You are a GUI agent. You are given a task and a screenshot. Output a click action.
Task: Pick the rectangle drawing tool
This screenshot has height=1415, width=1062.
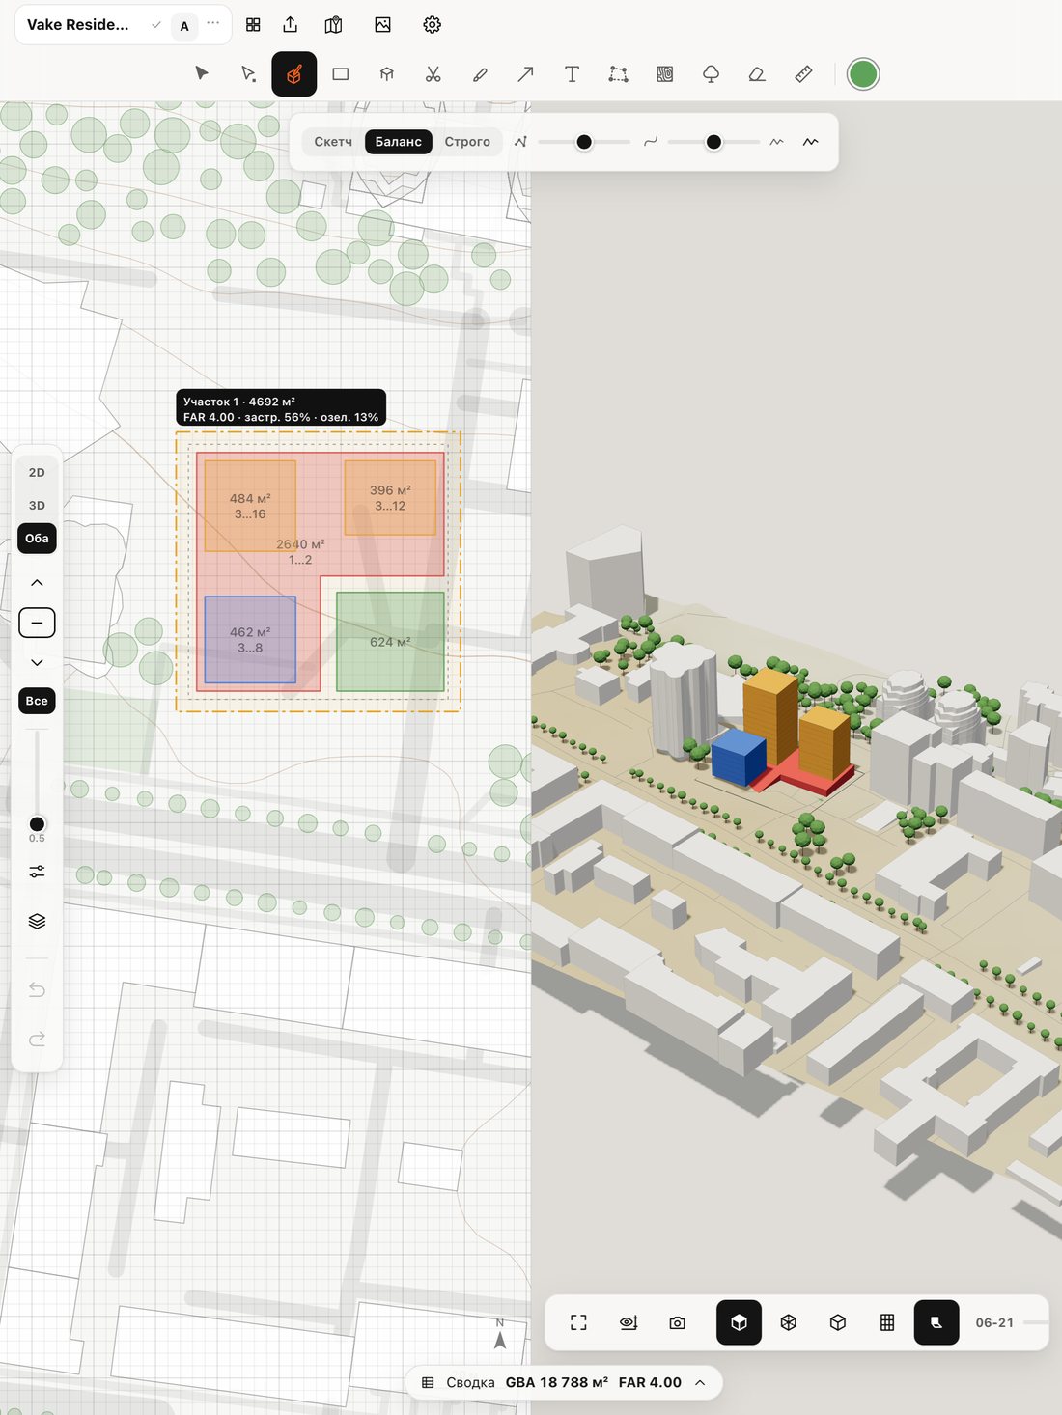tap(341, 74)
